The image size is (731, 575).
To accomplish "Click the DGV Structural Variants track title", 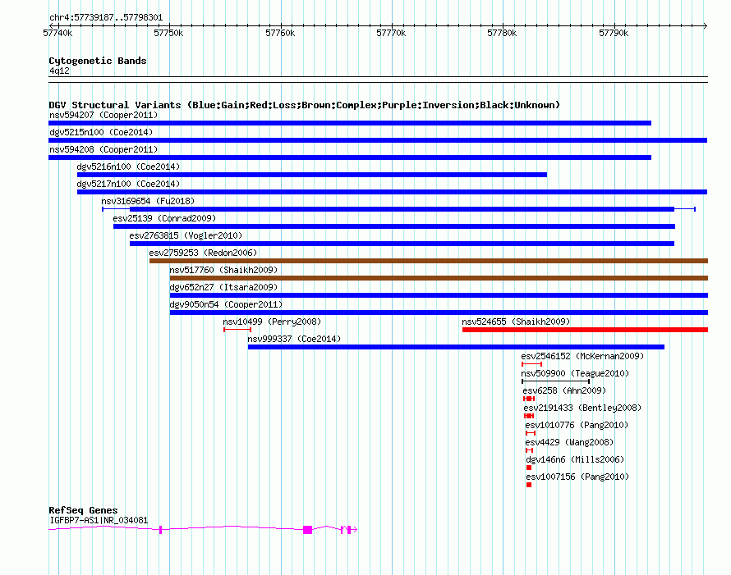I will click(304, 105).
